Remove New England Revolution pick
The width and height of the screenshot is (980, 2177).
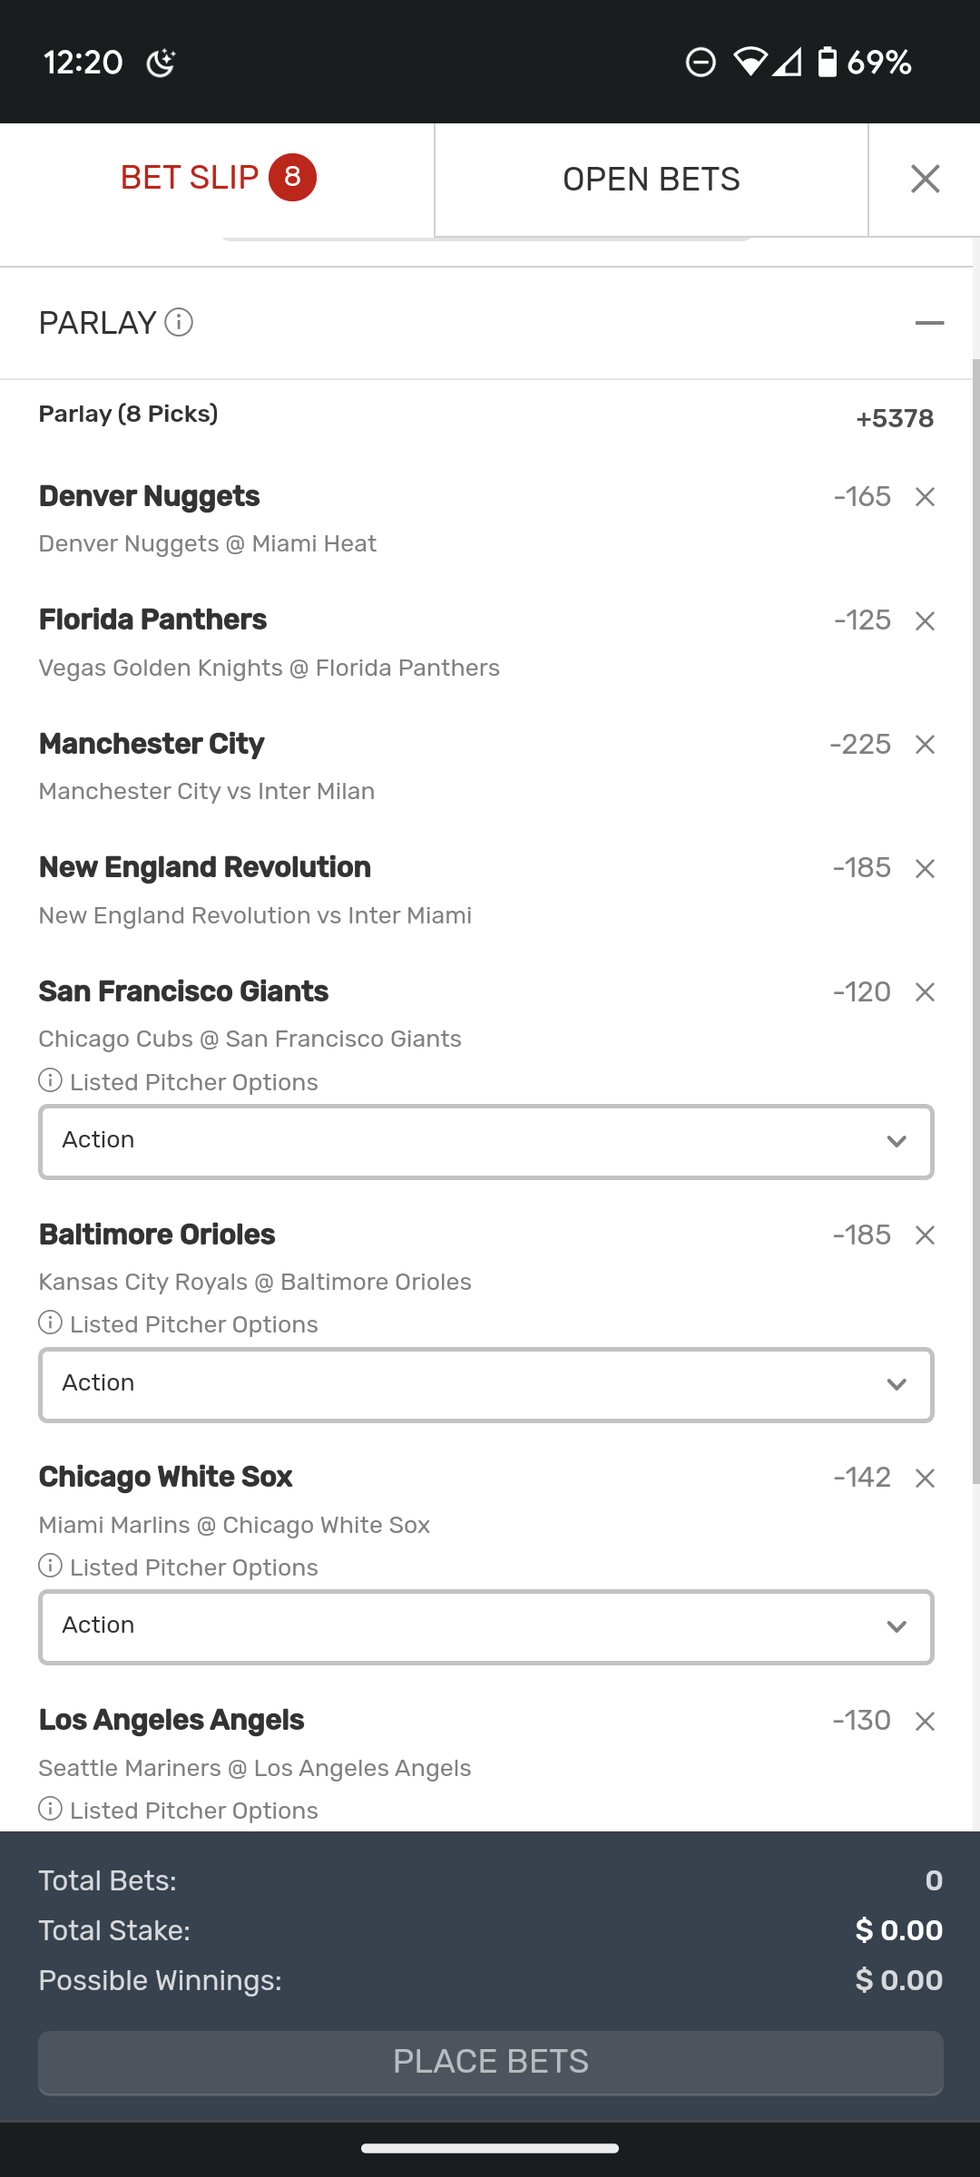925,869
